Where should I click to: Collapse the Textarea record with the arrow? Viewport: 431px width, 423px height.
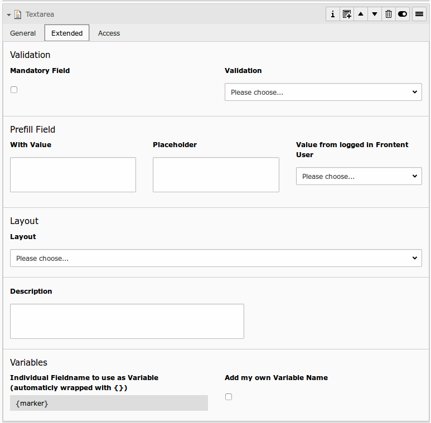coord(9,15)
